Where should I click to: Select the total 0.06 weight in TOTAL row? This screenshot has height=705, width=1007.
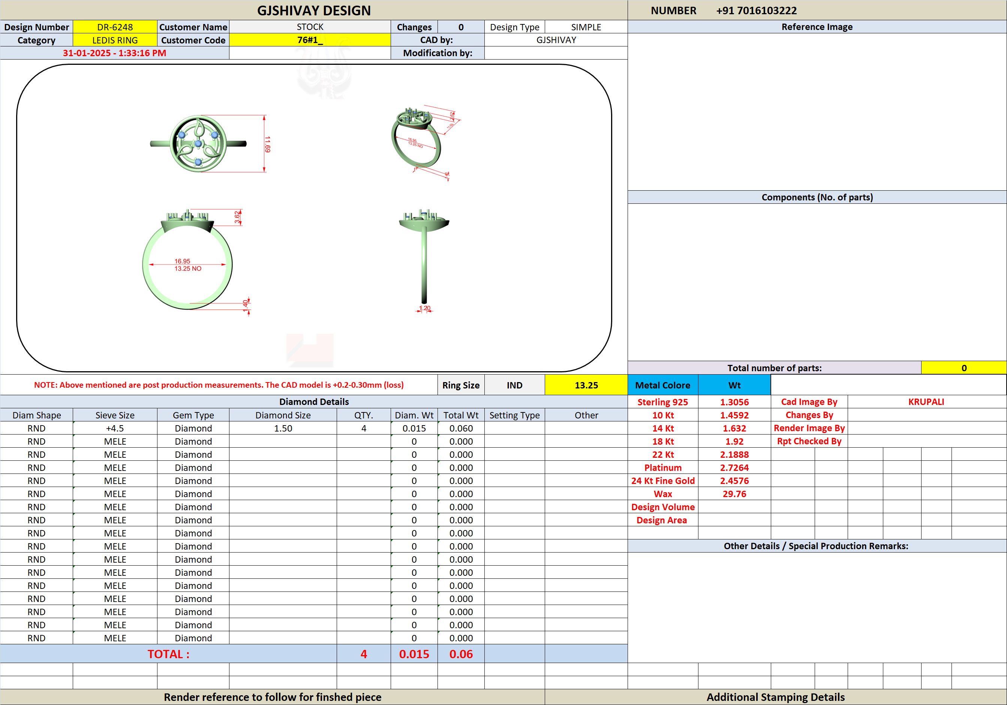[461, 654]
